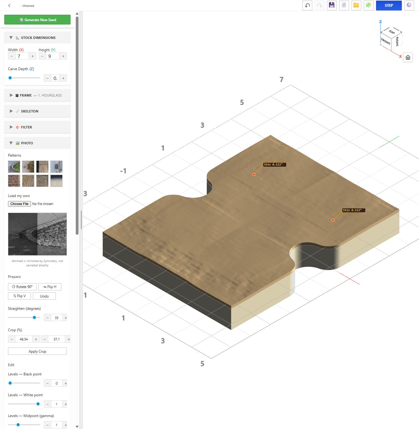Adjust the Straighten degrees slider
This screenshot has width=419, height=429.
[24, 317]
